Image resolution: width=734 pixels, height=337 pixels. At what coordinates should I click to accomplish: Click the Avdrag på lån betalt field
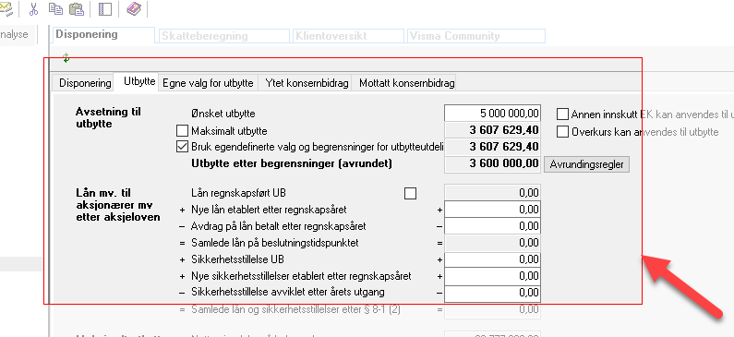point(492,226)
